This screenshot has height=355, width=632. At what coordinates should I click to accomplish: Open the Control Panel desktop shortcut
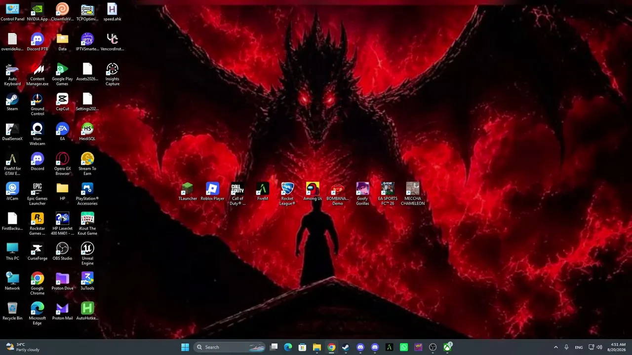(12, 12)
